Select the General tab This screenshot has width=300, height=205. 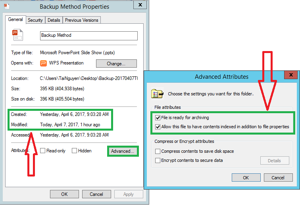click(15, 19)
